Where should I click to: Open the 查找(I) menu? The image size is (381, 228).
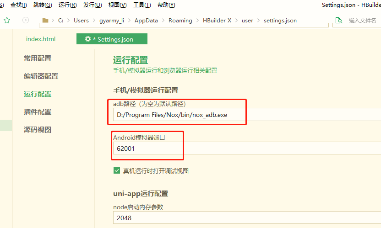19,5
